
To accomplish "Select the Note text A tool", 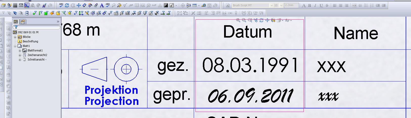I will [102, 5].
